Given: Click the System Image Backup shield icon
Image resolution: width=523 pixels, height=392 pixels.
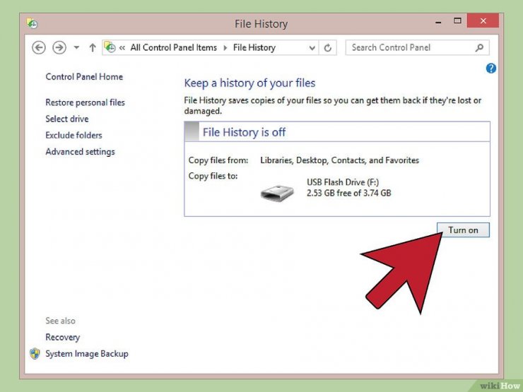Looking at the screenshot, I should point(35,354).
